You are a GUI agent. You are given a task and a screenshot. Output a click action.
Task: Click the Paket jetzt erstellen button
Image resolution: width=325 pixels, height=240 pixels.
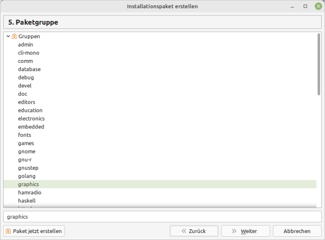[x=34, y=231]
